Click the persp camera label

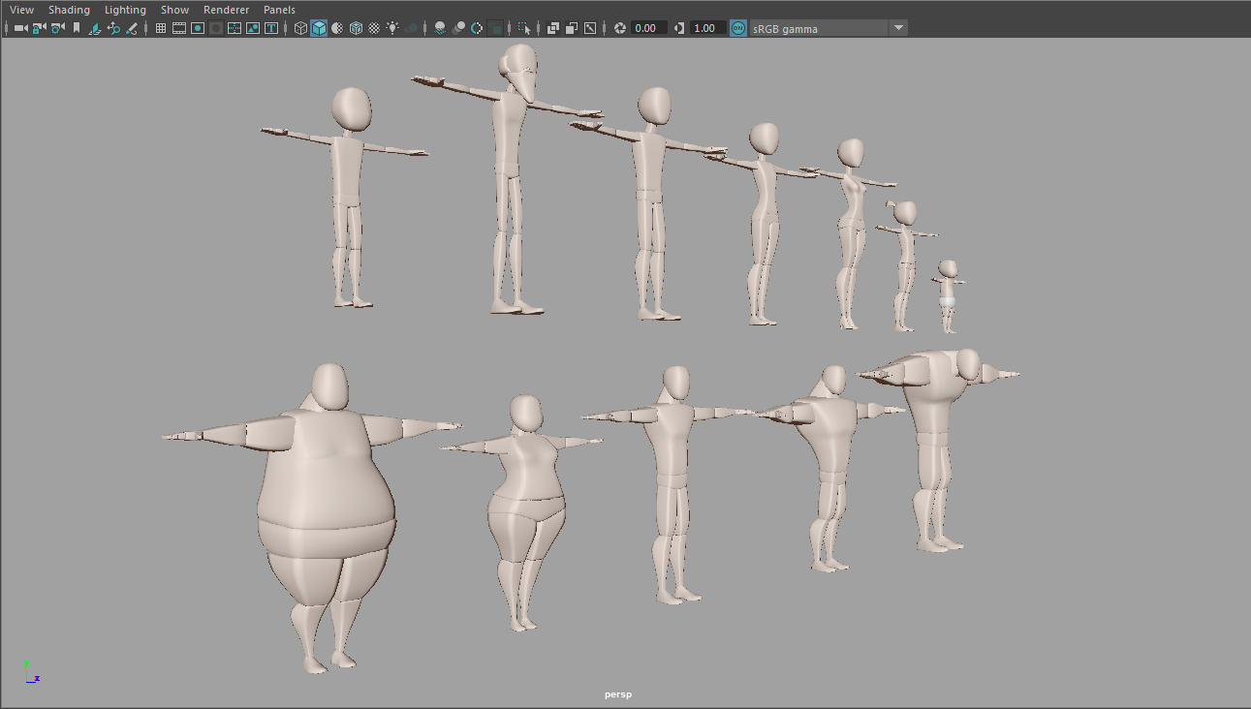pos(618,694)
